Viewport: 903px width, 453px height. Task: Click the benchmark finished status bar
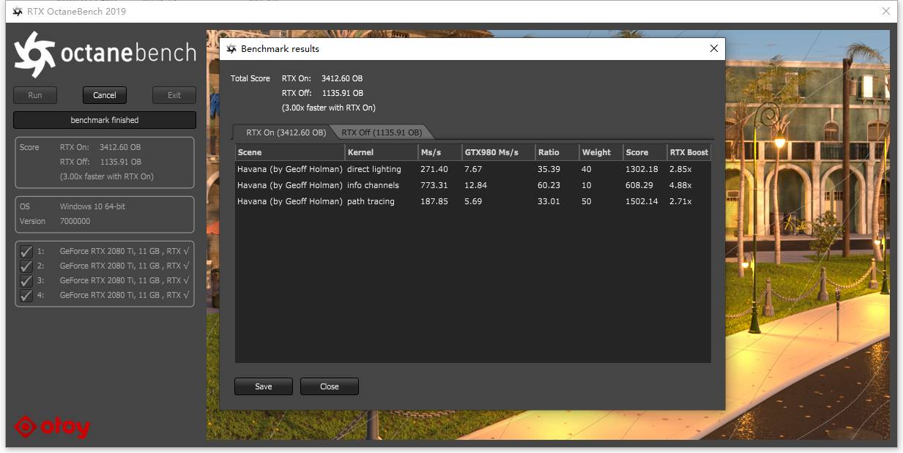click(x=105, y=120)
